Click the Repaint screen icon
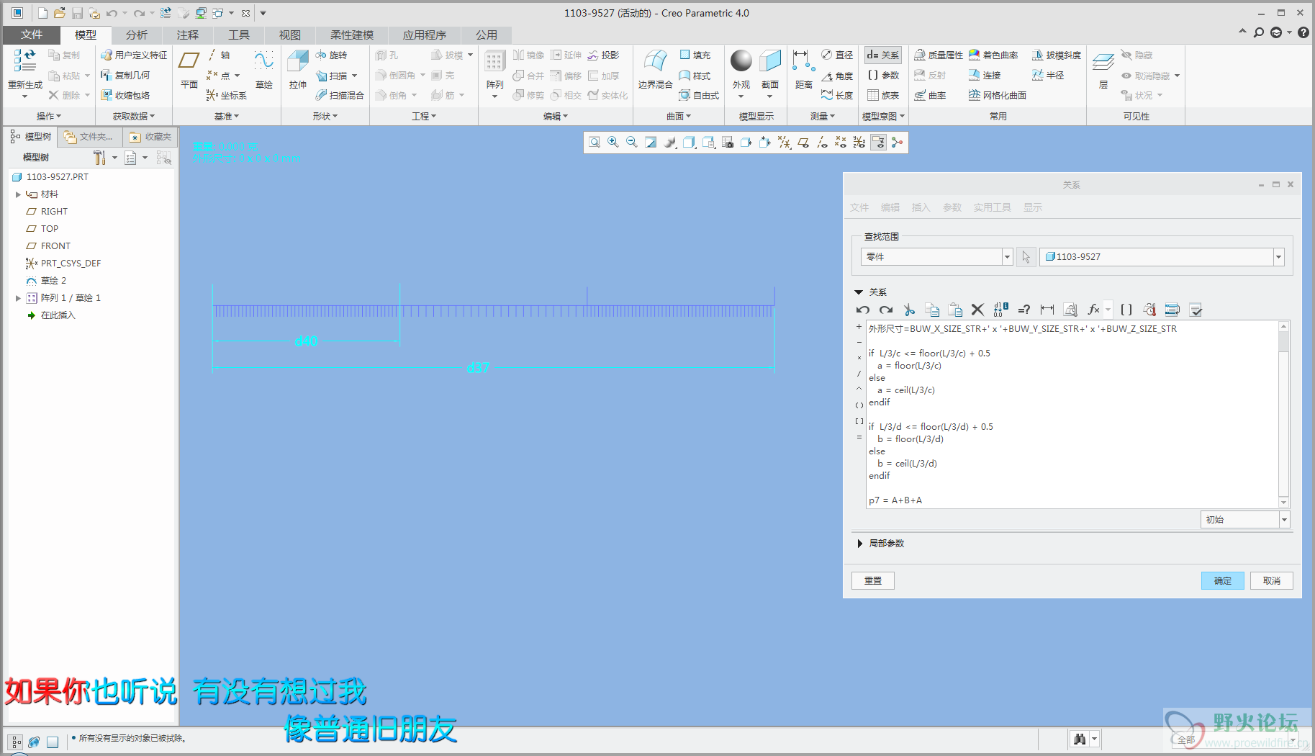The height and width of the screenshot is (756, 1315). [651, 143]
